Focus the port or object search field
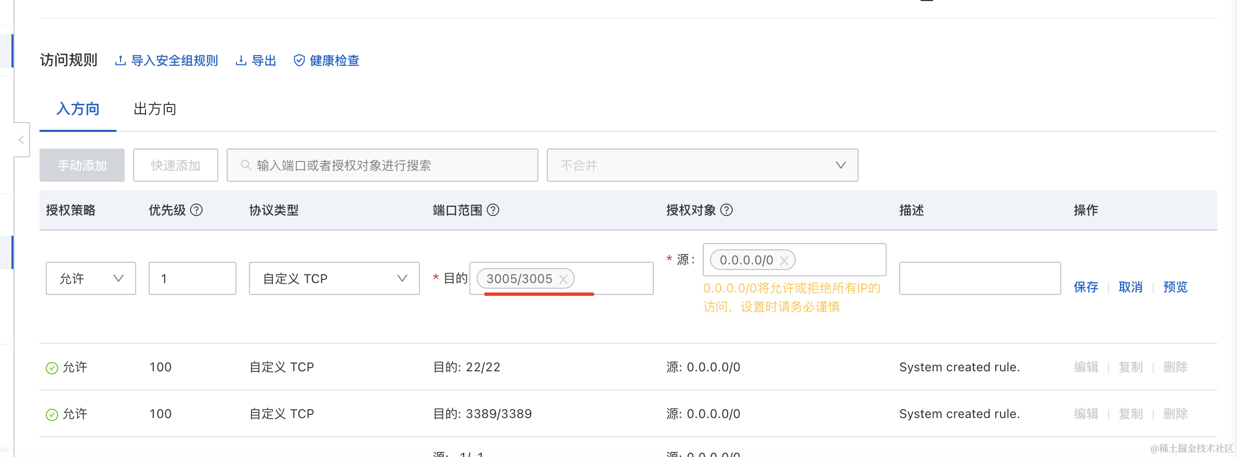1237x457 pixels. point(383,165)
